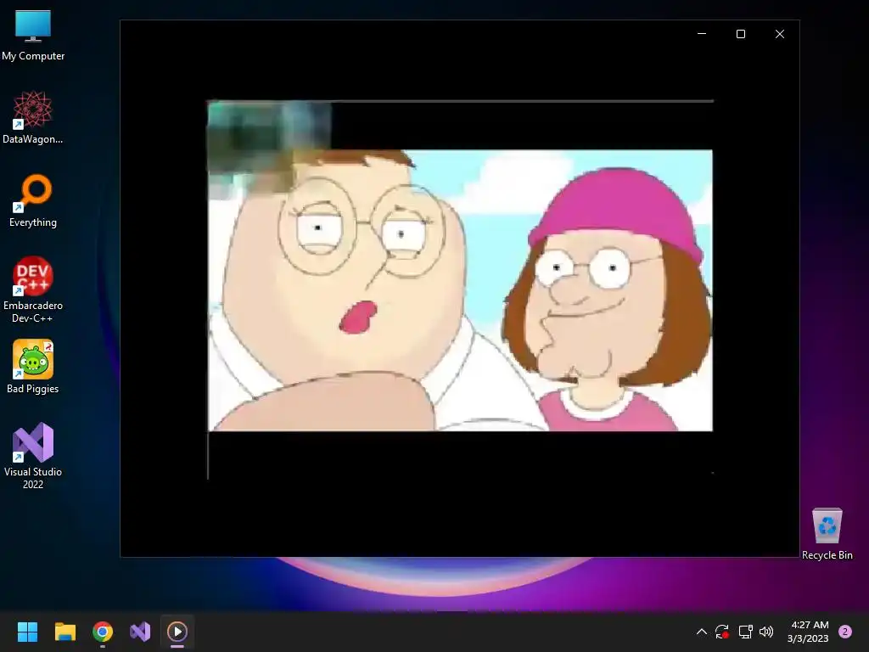Screen dimensions: 869x652
Task: Open the Recycle Bin
Action: click(x=827, y=533)
